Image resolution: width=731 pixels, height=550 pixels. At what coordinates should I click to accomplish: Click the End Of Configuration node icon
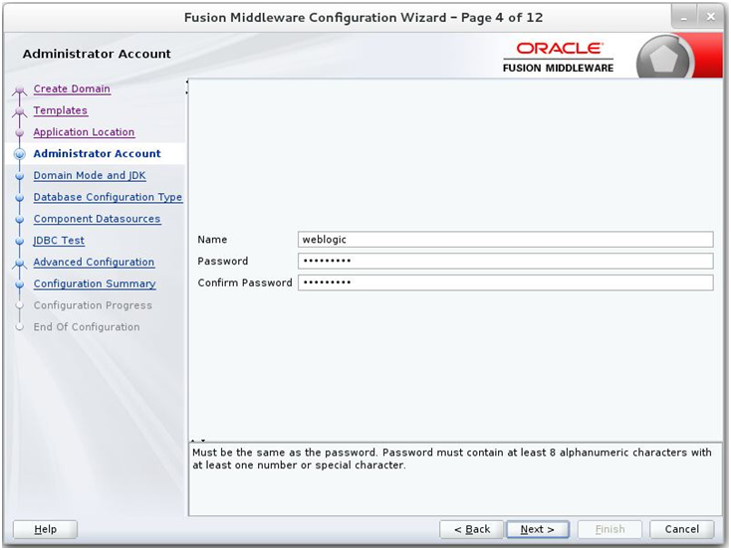coord(19,327)
